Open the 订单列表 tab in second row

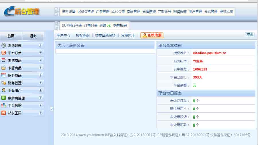click(91, 25)
